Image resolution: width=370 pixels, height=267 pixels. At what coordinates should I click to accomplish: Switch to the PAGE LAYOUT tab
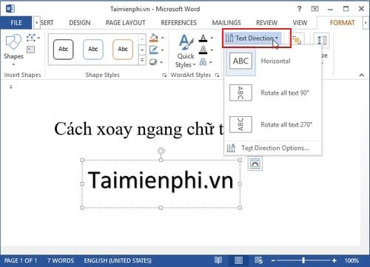[x=126, y=23]
